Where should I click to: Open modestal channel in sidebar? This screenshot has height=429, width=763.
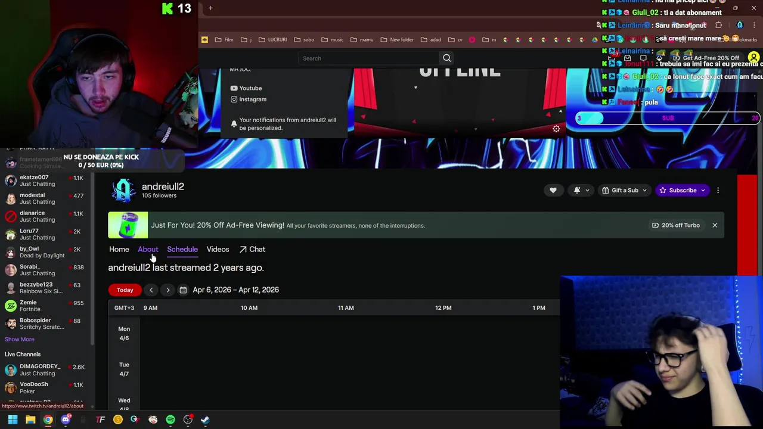45,198
